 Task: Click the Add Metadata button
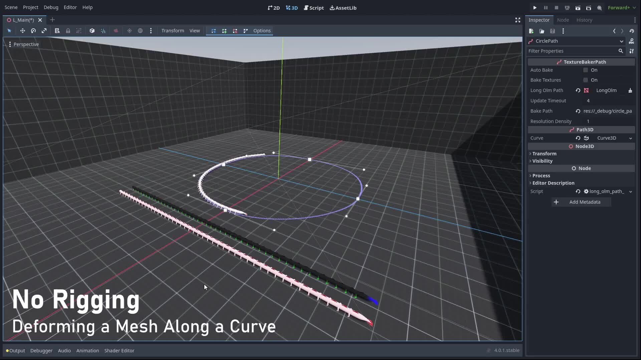(581, 202)
